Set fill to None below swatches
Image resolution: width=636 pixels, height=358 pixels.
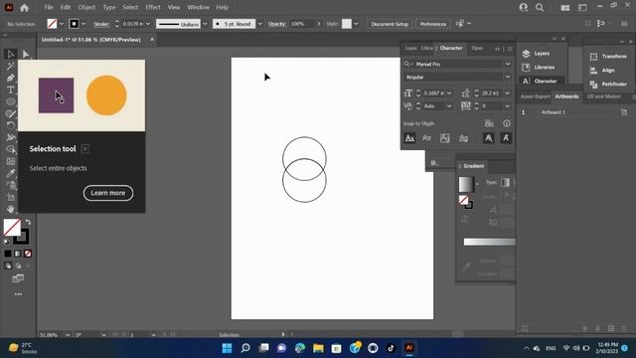click(28, 254)
